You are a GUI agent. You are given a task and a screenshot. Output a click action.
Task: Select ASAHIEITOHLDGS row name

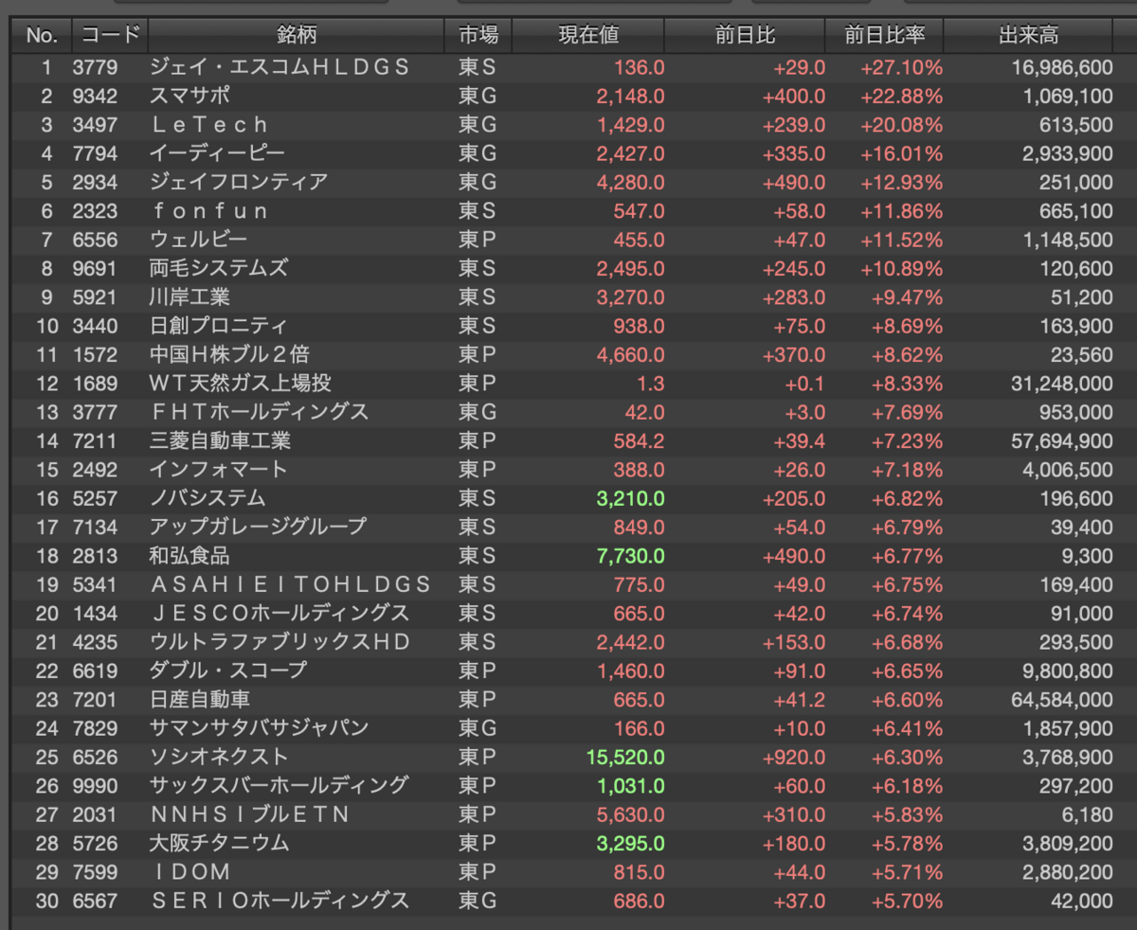click(x=291, y=584)
